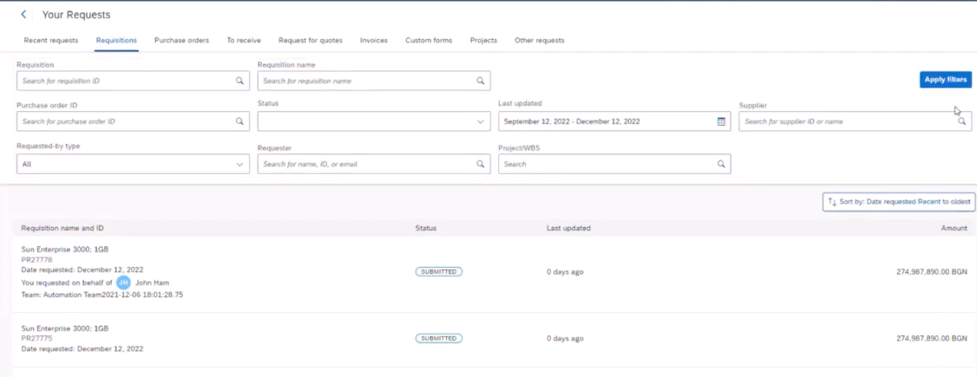Click the Project/WBS search field
This screenshot has width=977, height=377.
click(614, 165)
